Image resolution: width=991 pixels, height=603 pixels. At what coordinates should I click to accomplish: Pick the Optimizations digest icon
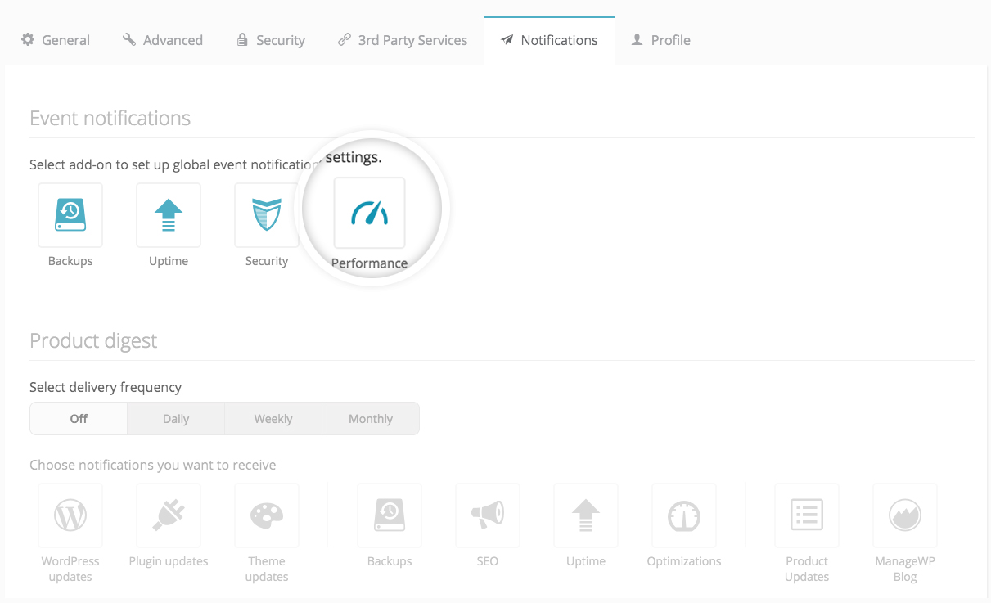pos(684,515)
